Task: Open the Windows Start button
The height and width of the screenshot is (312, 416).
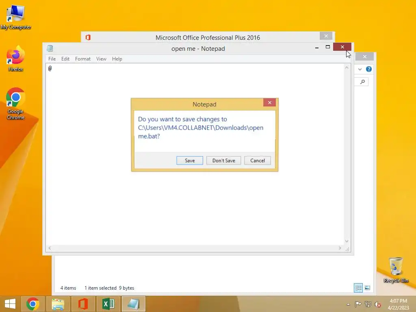Action: 10,304
